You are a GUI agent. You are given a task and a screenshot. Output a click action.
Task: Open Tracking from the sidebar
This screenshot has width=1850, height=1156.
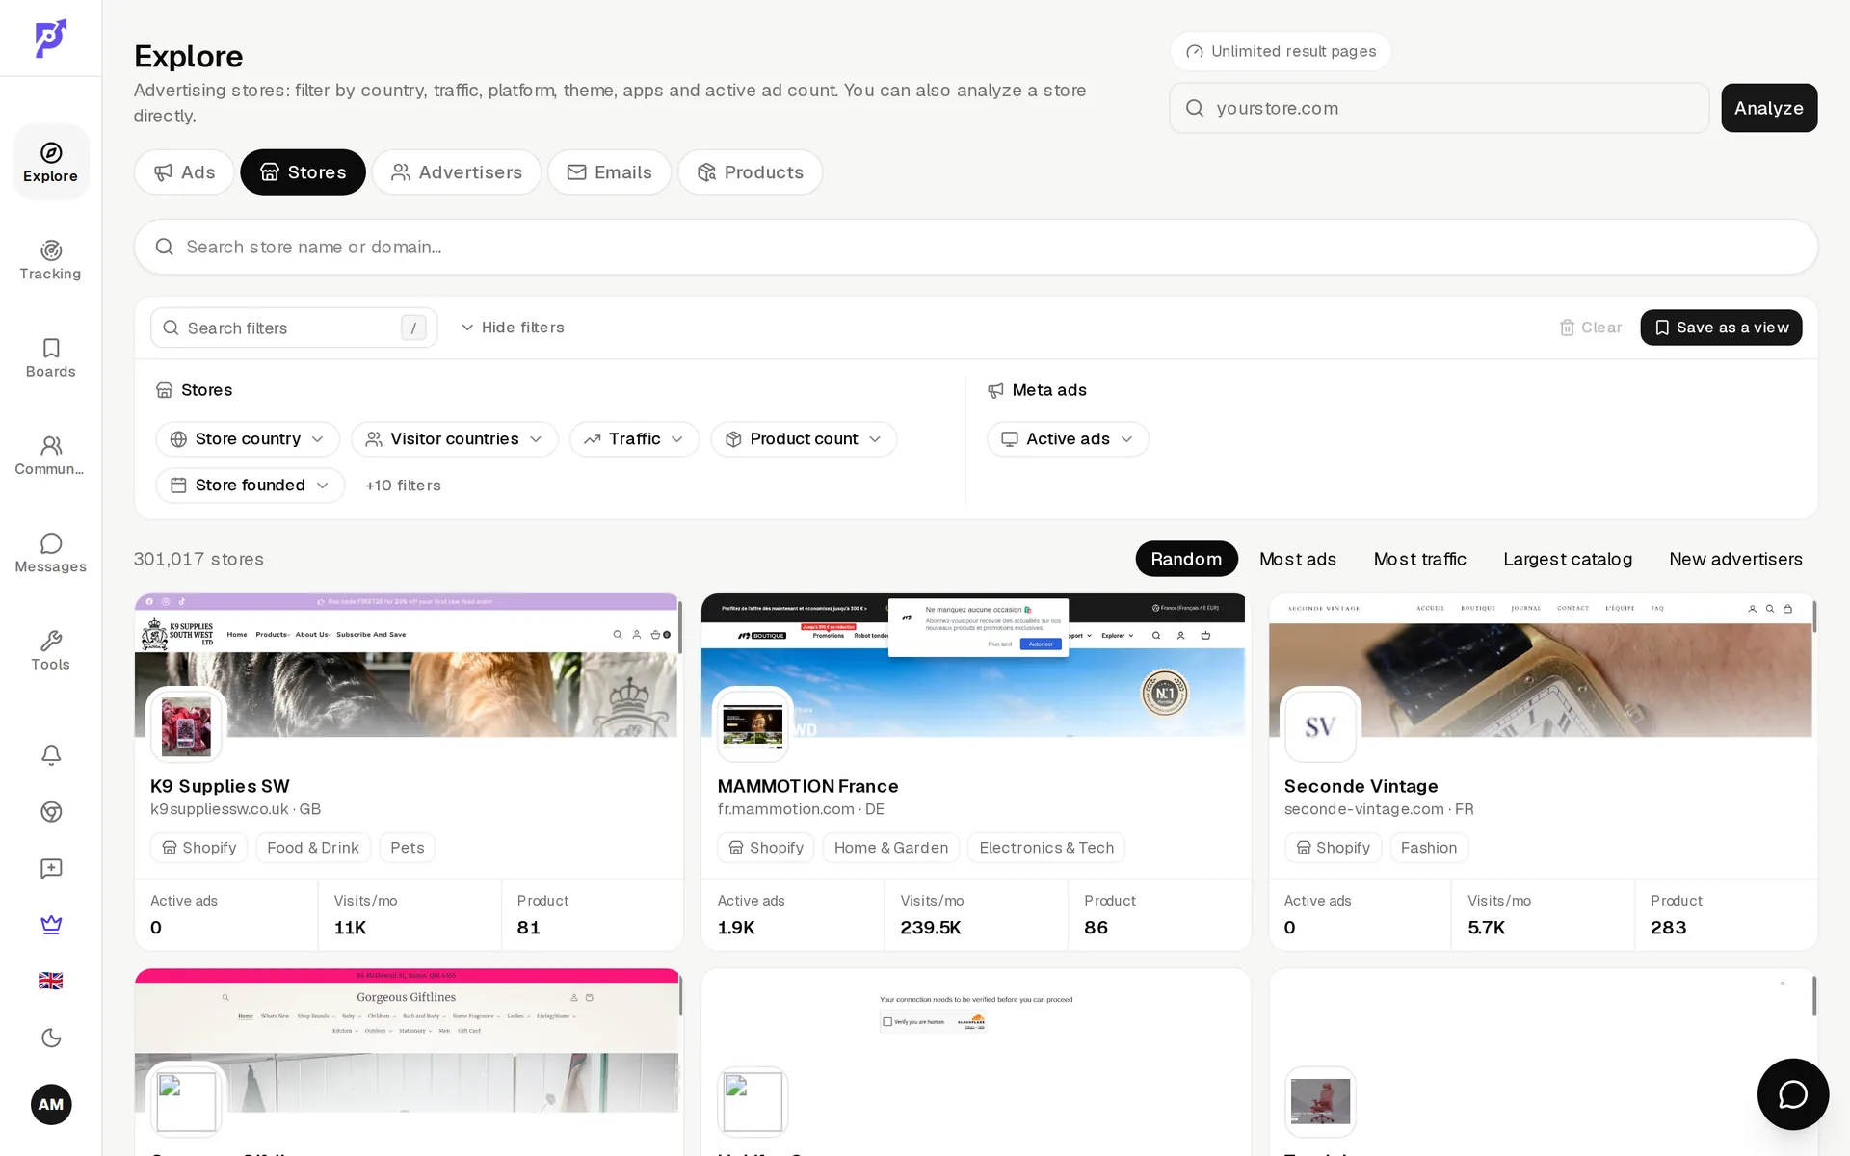pos(50,260)
